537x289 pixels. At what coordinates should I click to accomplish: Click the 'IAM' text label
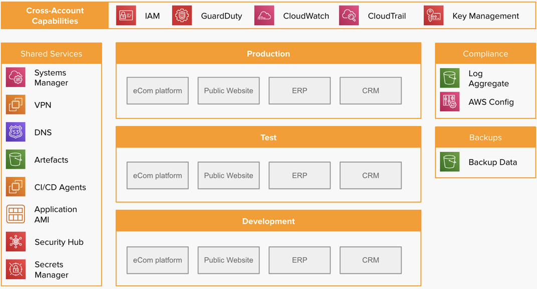(152, 16)
